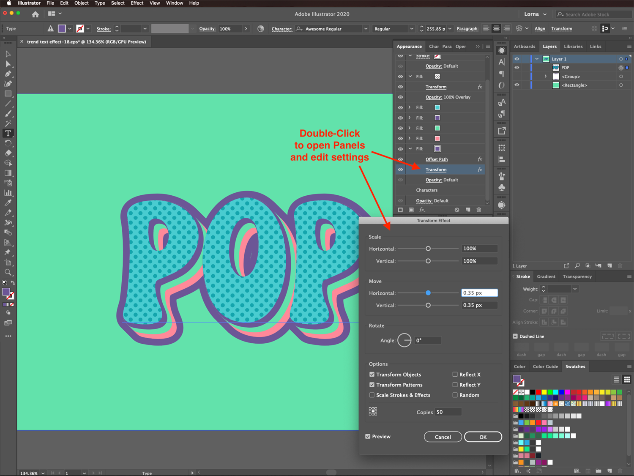Viewport: 634px width, 476px height.
Task: Switch to Libraries tab
Action: point(573,47)
